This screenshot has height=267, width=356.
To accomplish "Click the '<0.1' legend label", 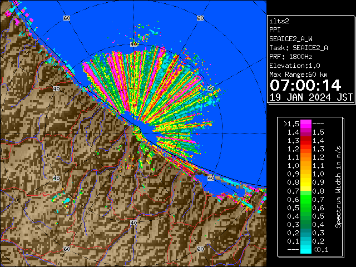I will (321, 250).
